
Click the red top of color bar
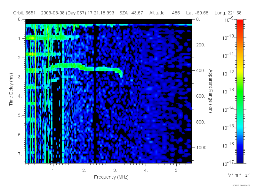(240, 22)
